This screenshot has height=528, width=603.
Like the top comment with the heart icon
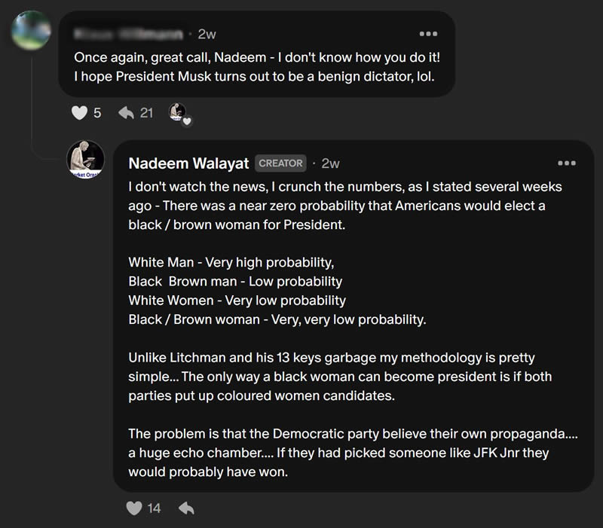coord(79,113)
